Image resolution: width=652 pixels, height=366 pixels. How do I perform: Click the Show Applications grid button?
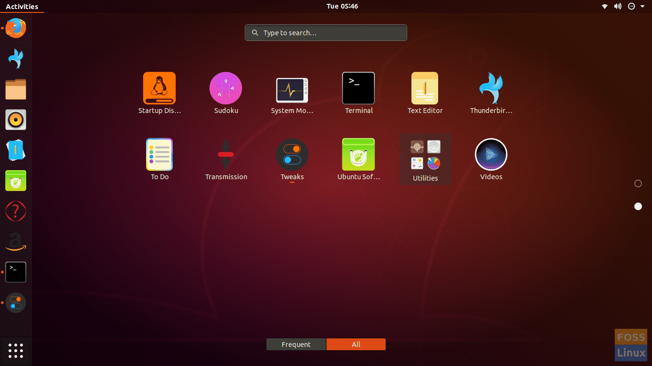click(x=16, y=351)
